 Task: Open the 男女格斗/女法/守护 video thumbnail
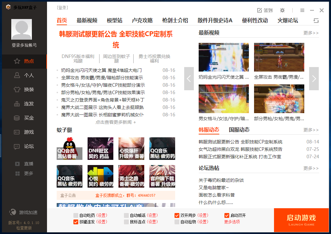point(223,99)
